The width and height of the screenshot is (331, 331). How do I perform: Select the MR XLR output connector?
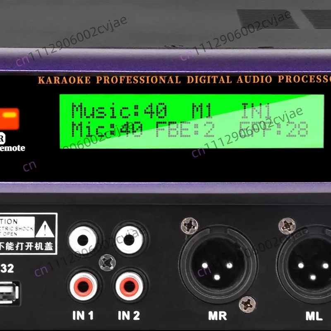pyautogui.click(x=218, y=265)
